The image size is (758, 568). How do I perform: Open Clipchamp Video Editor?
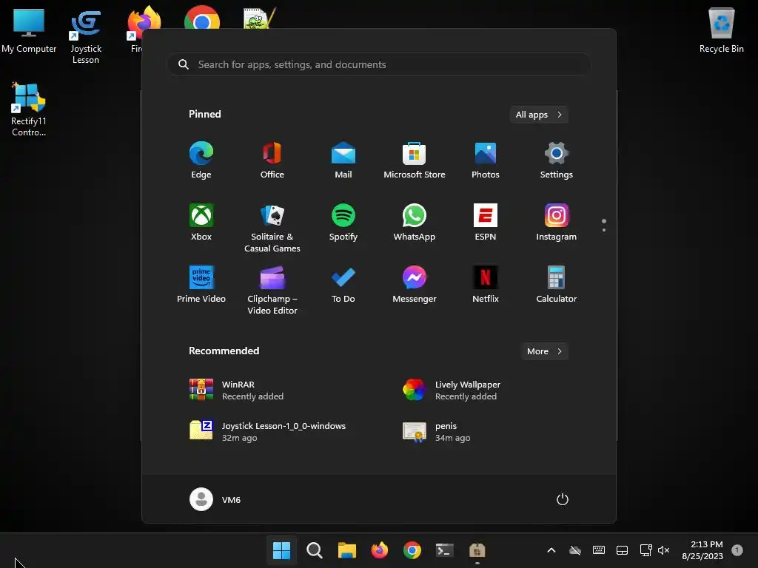click(272, 291)
